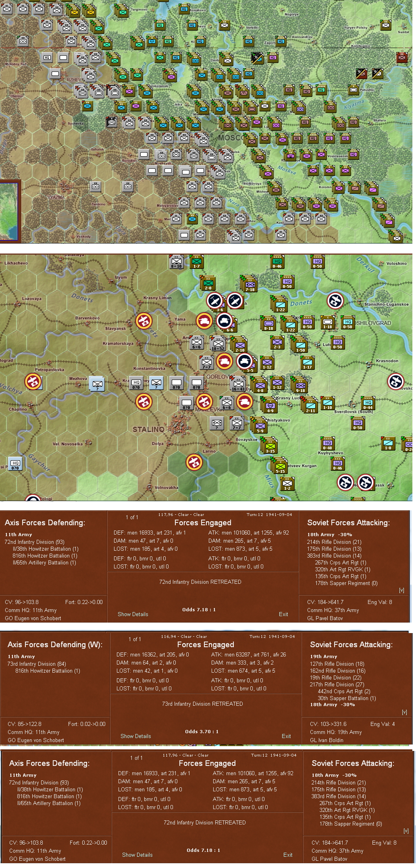
Task: Click Show Details in the 73rd Infantry report
Action: click(135, 736)
